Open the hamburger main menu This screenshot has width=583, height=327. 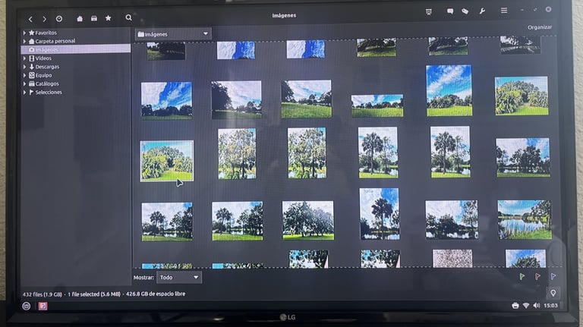pyautogui.click(x=504, y=11)
